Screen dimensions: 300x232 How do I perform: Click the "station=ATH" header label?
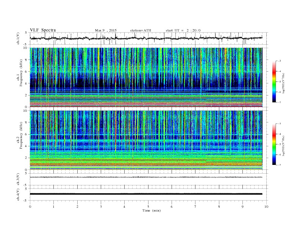[141, 30]
